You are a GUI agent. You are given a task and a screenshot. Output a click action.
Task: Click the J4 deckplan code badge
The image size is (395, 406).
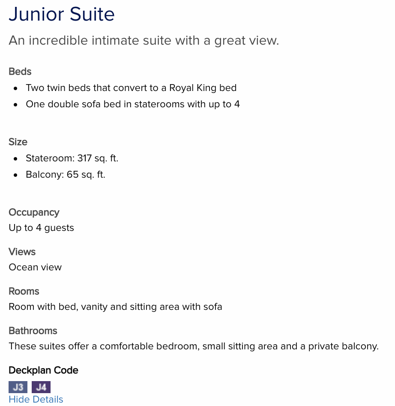[x=41, y=387]
